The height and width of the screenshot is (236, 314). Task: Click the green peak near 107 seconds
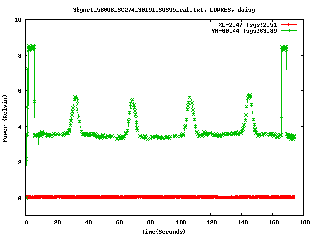click(x=190, y=96)
